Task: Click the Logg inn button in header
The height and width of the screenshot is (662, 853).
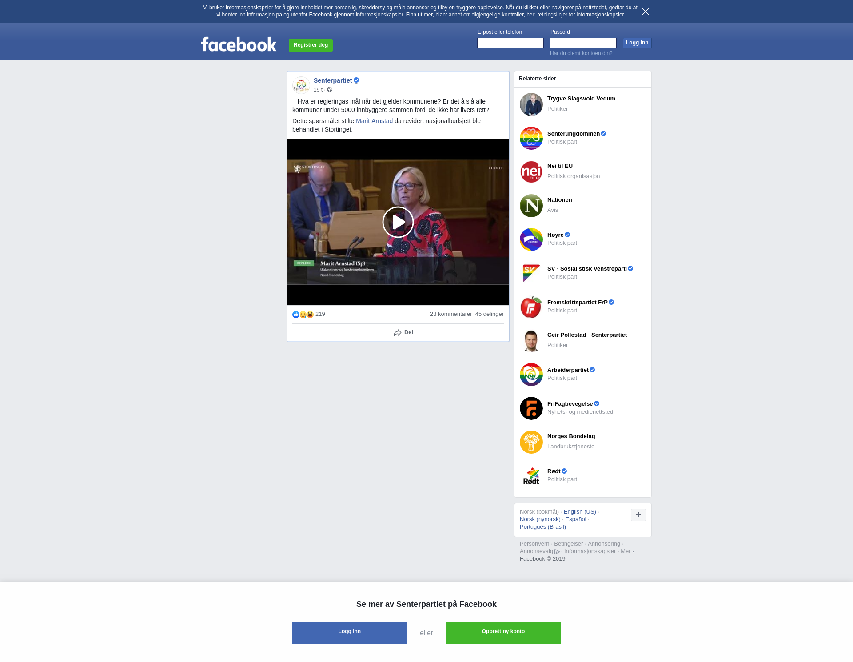Action: pyautogui.click(x=637, y=43)
